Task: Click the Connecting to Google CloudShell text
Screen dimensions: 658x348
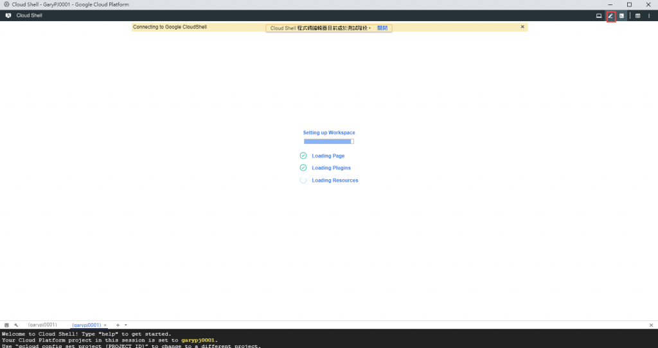Action: [170, 27]
